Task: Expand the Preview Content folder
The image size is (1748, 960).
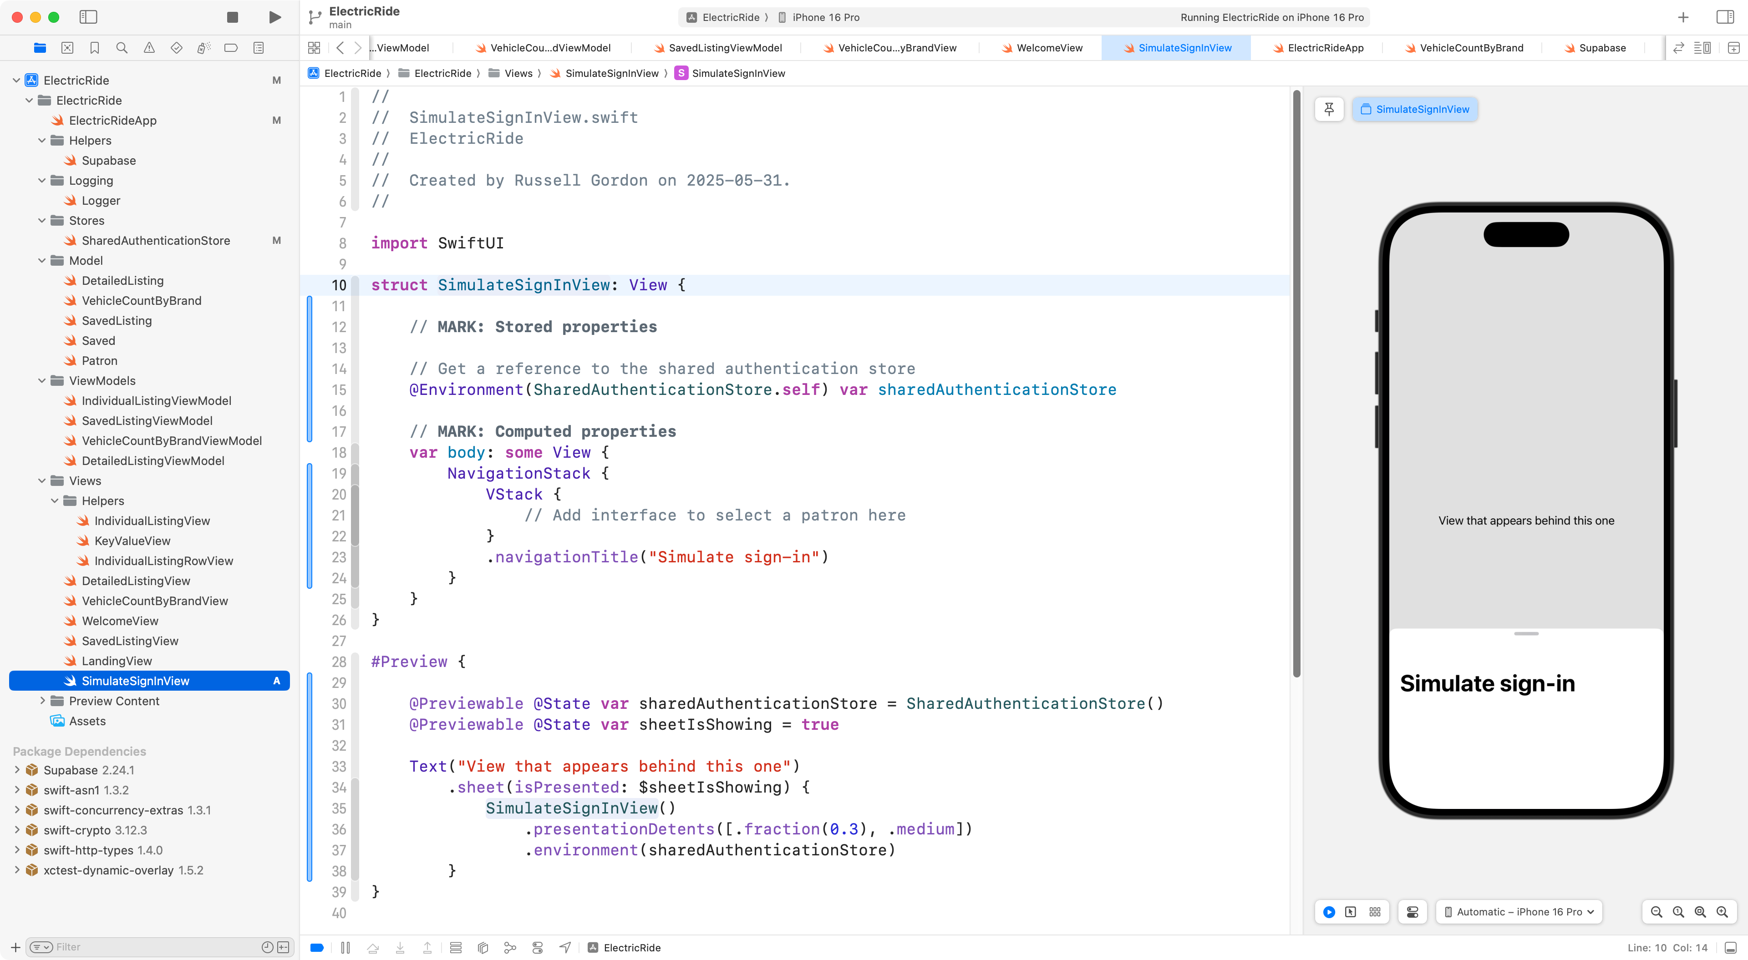Action: click(x=42, y=701)
